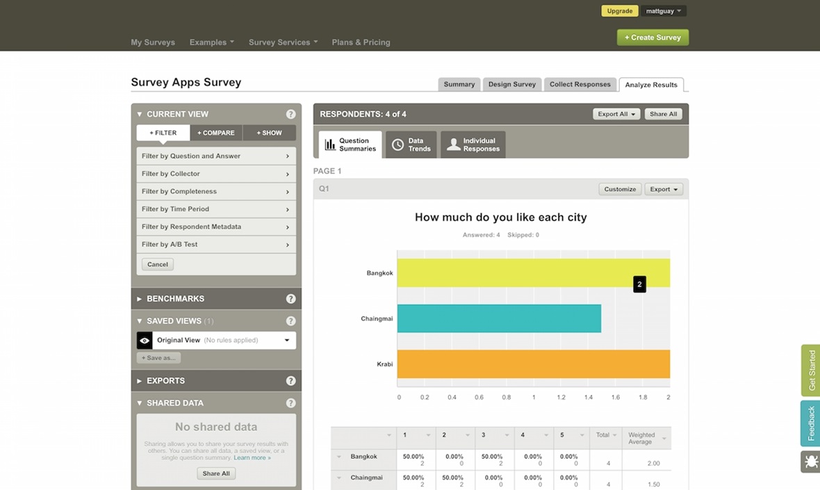Open the Original View dropdown arrow
This screenshot has height=490, width=820.
[286, 341]
